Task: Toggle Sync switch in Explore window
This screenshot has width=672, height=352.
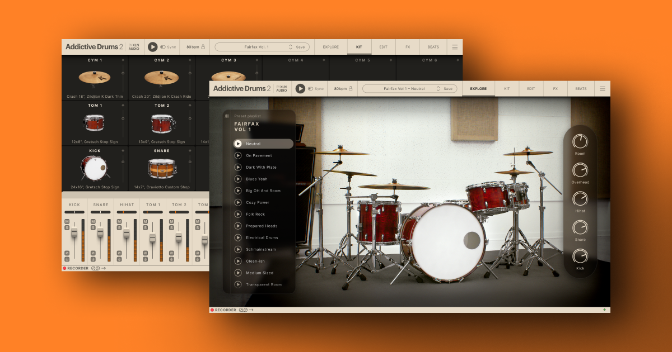Action: coord(310,89)
